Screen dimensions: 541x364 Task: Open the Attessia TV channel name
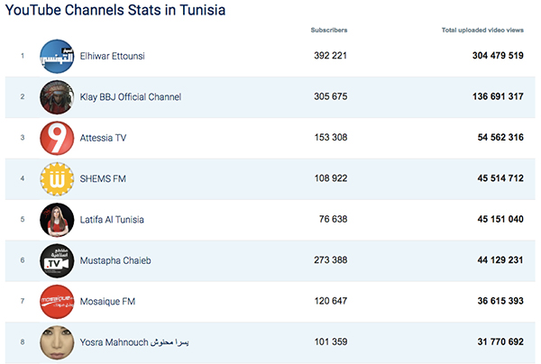[103, 138]
